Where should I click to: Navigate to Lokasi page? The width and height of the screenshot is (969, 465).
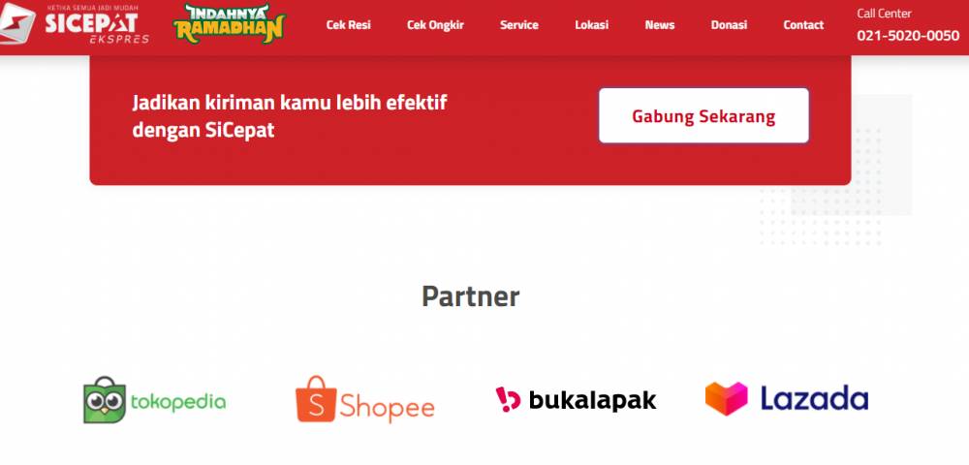click(591, 25)
